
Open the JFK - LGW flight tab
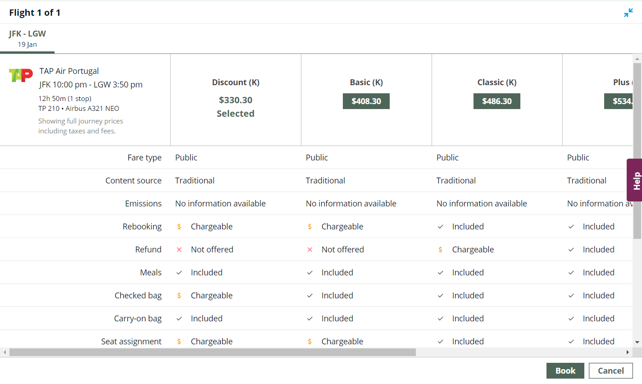click(x=27, y=38)
